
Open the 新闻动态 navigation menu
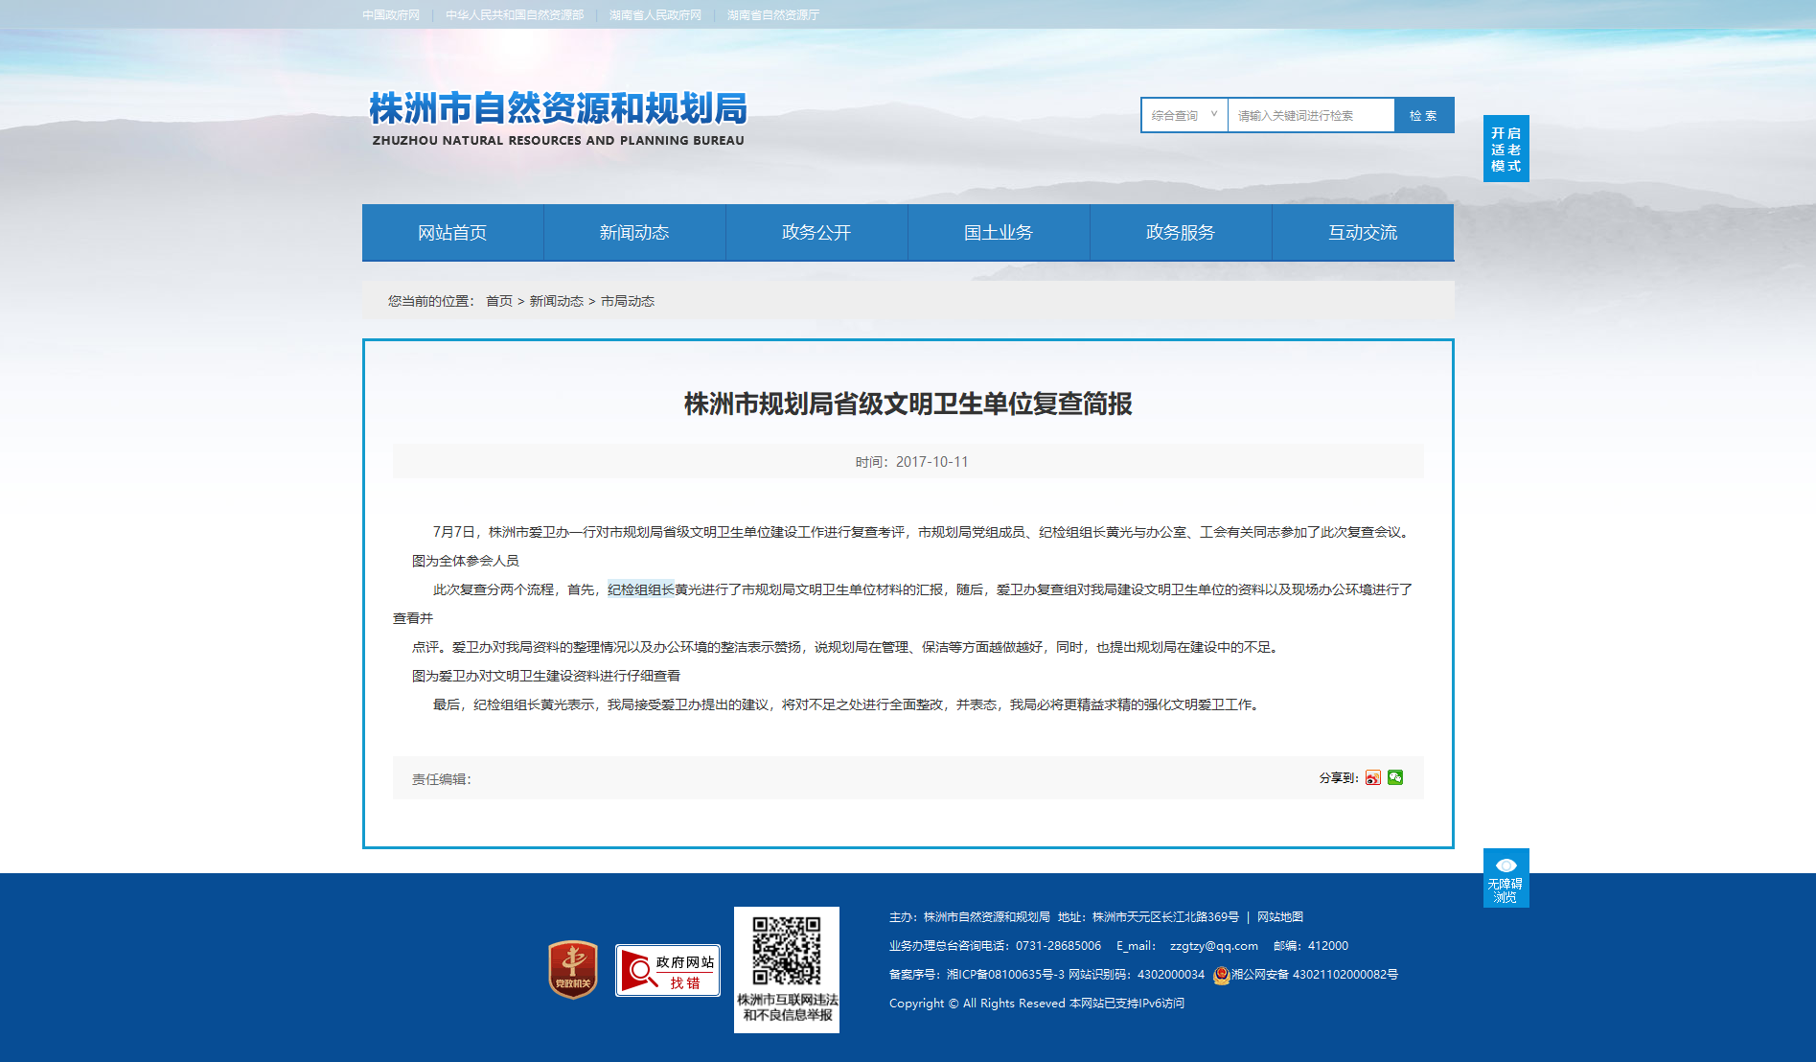(634, 232)
